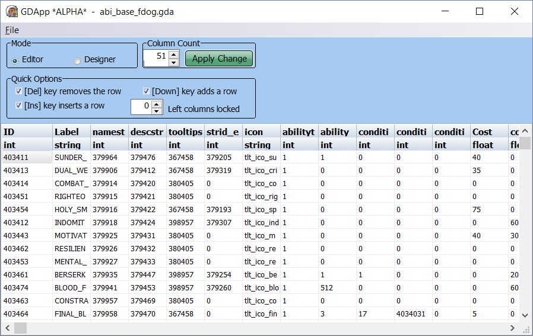Toggle '[Down] key adds a row' checkbox
The height and width of the screenshot is (336, 533).
tap(146, 91)
